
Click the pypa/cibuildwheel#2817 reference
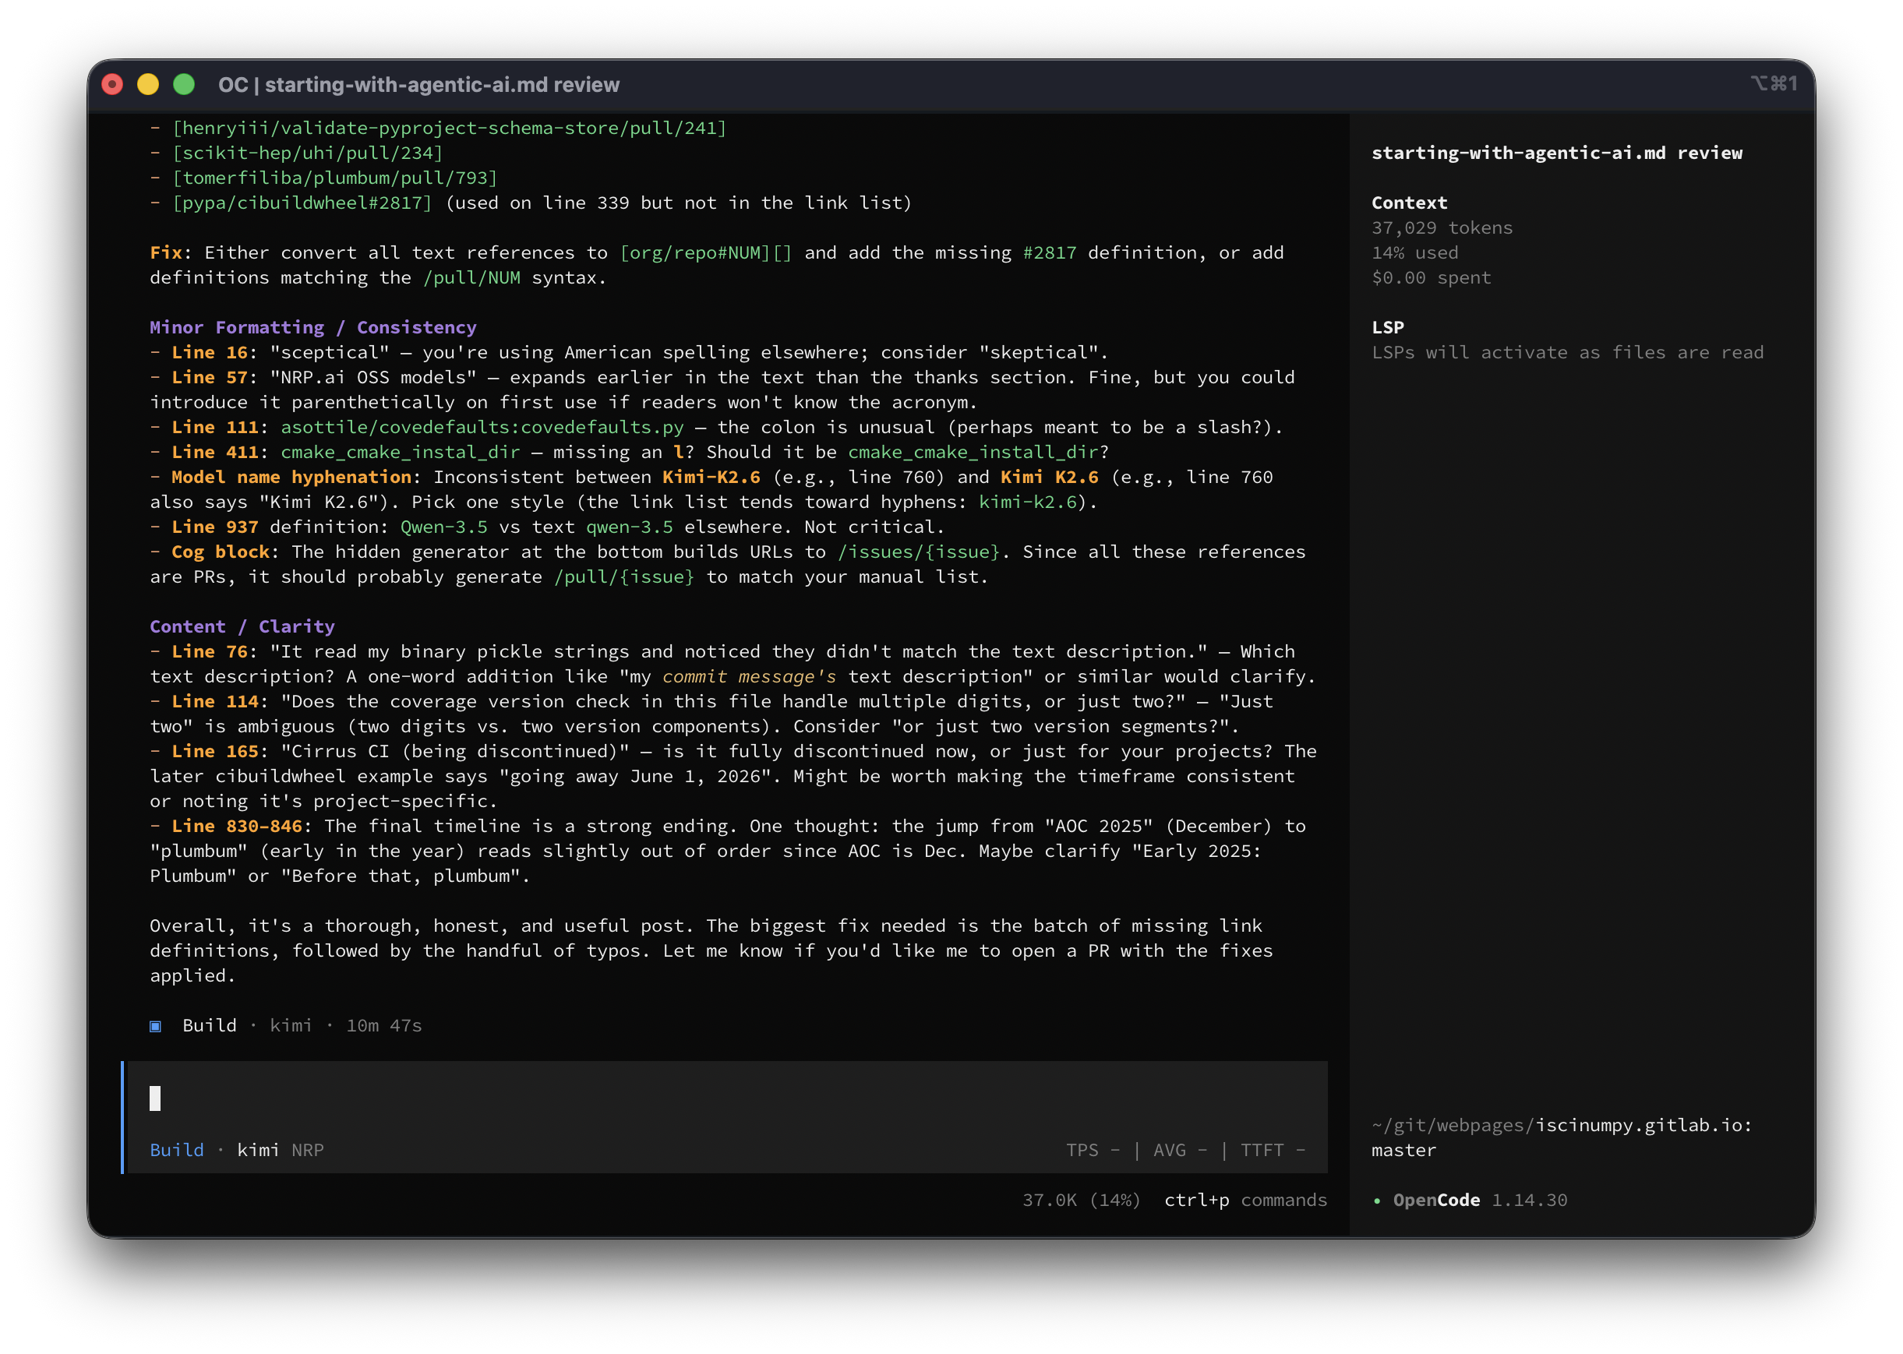302,203
